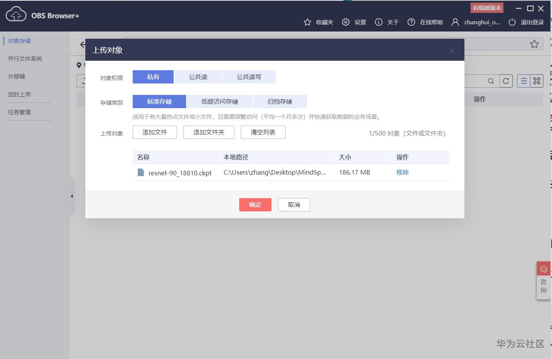Image resolution: width=552 pixels, height=359 pixels.
Task: Click the 移除 link for resnet file
Action: (x=403, y=172)
